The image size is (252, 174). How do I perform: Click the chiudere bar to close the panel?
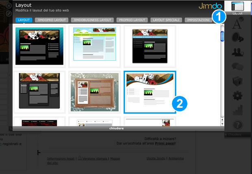[118, 128]
